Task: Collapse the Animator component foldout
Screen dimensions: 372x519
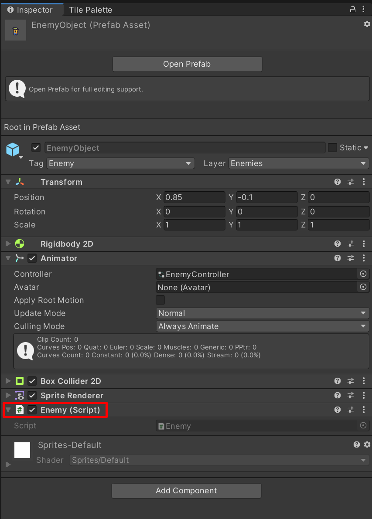Action: 8,258
